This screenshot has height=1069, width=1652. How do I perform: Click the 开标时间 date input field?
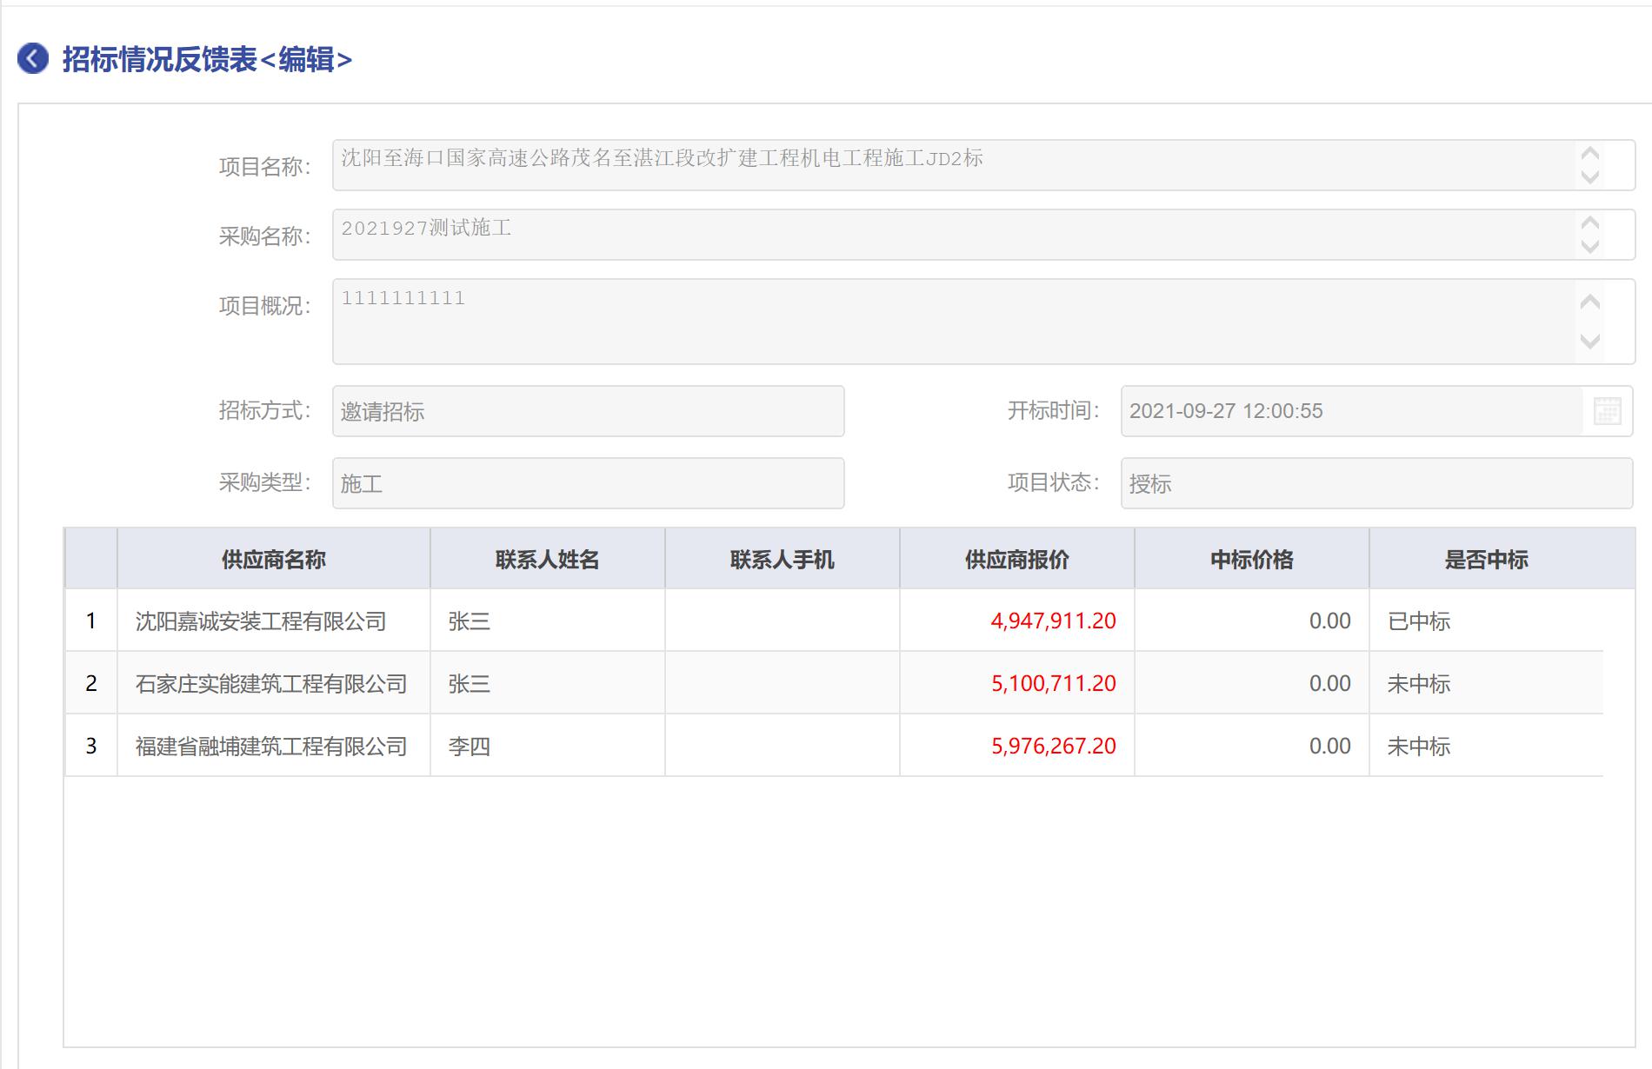pyautogui.click(x=1349, y=411)
